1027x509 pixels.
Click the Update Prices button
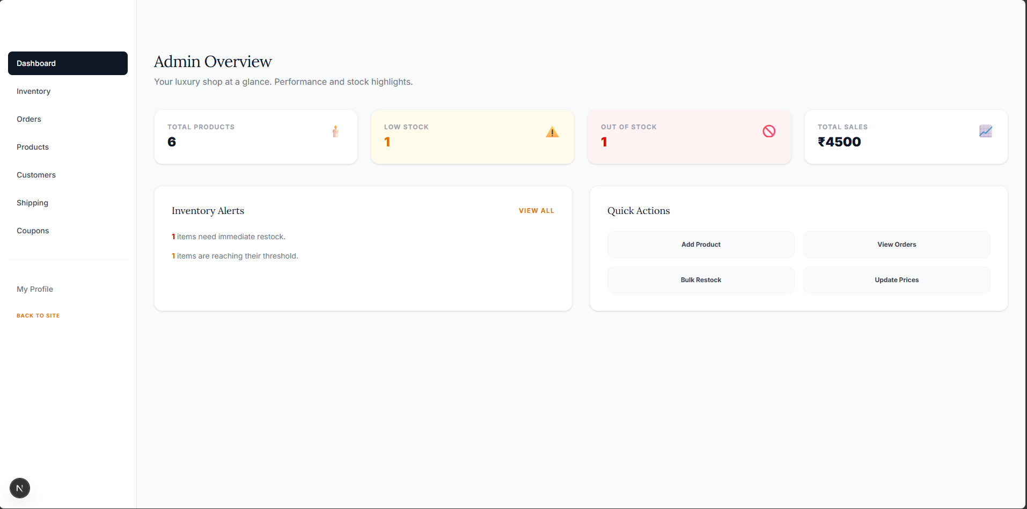pyautogui.click(x=897, y=280)
